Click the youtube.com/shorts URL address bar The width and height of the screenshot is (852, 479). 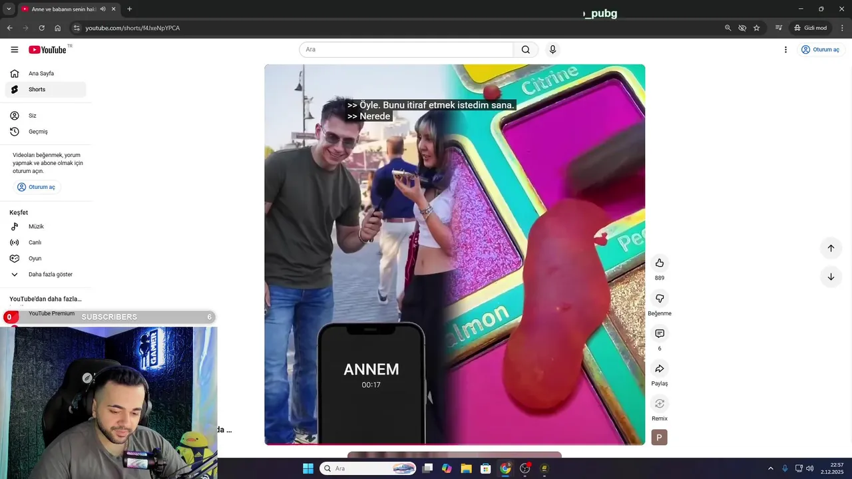click(132, 28)
